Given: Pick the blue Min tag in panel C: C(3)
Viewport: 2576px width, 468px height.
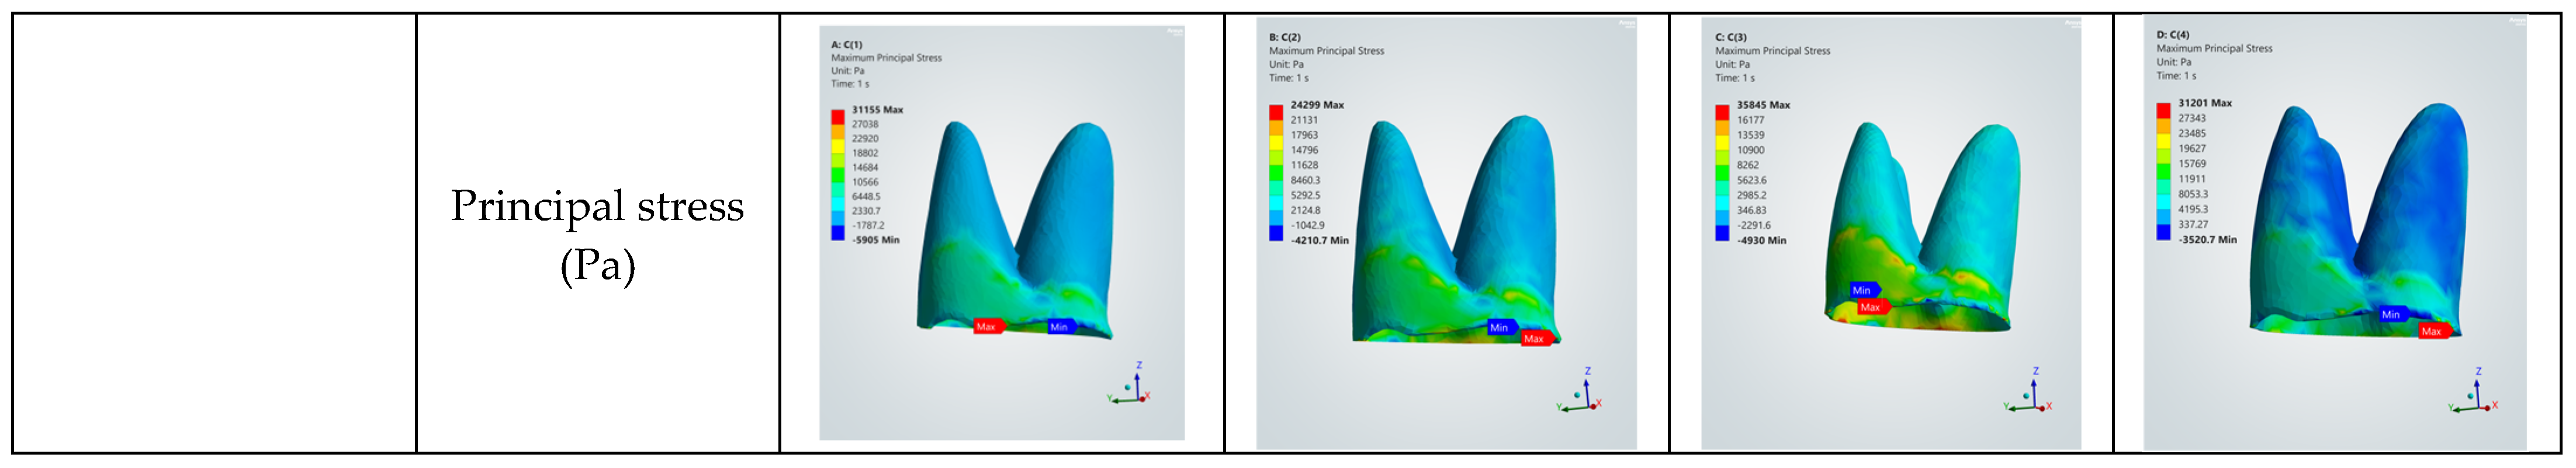Looking at the screenshot, I should (x=1862, y=291).
